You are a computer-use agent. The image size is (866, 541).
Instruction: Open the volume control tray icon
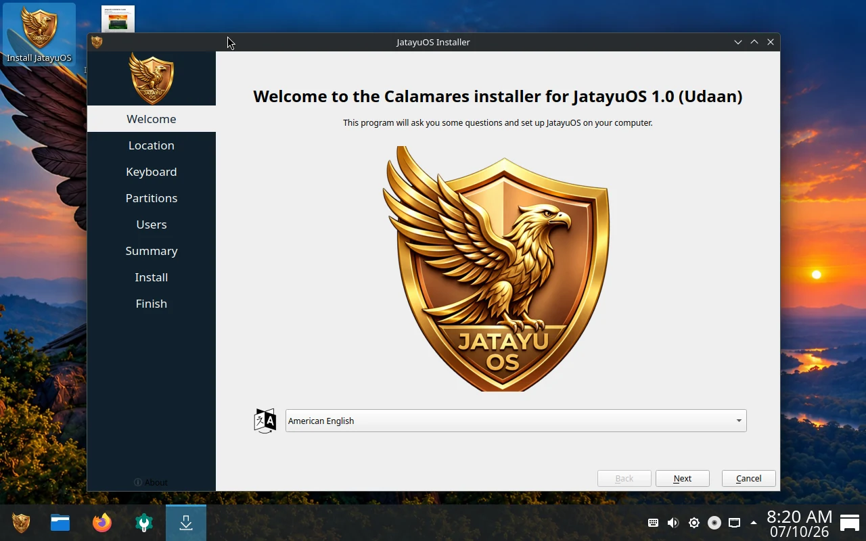point(673,523)
